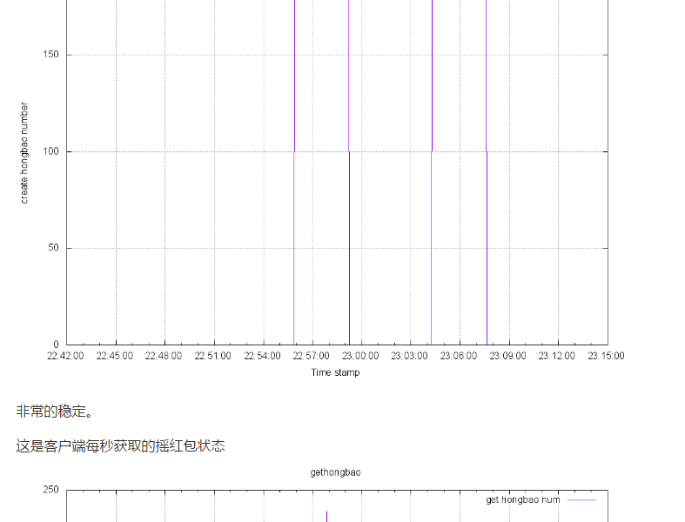685x522 pixels.
Task: Click the 100 y-axis value
Action: pos(50,151)
